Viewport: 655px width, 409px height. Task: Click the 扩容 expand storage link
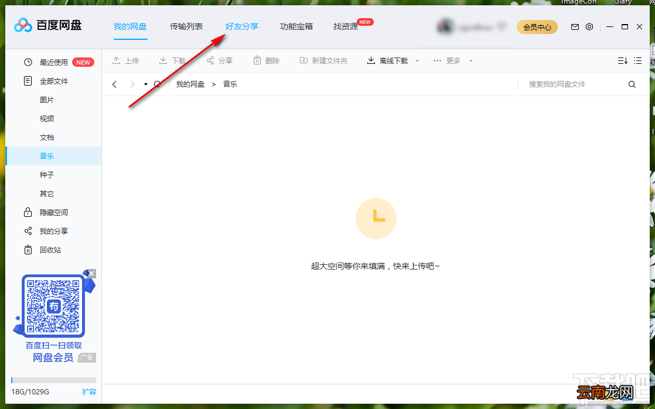[x=89, y=392]
